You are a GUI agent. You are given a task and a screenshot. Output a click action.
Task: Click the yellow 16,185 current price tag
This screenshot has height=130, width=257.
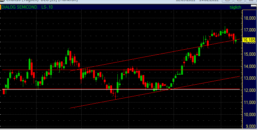click(249, 40)
